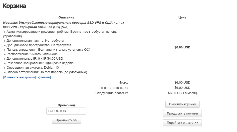Click the bold $6.00 USD item price
The image size is (237, 132).
(x=182, y=47)
